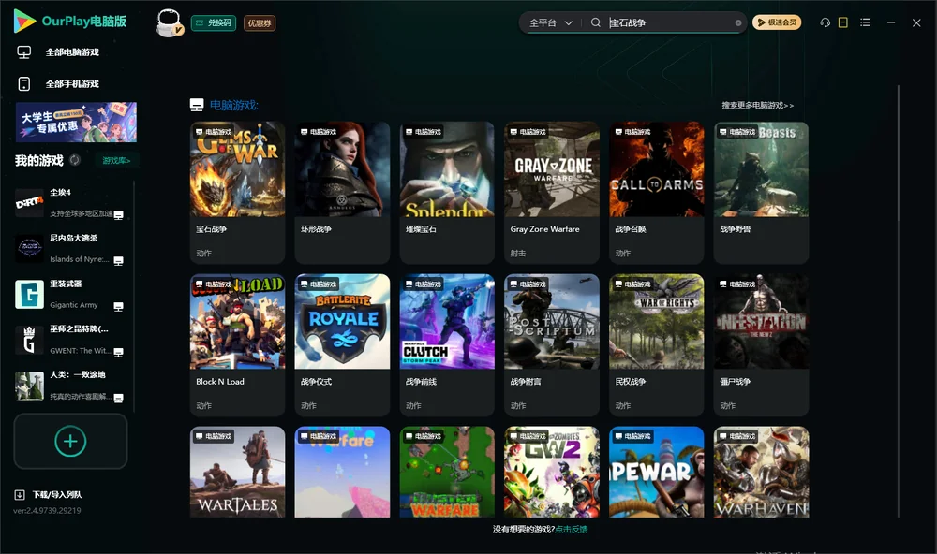Click the OurPlay logo icon

tap(24, 21)
